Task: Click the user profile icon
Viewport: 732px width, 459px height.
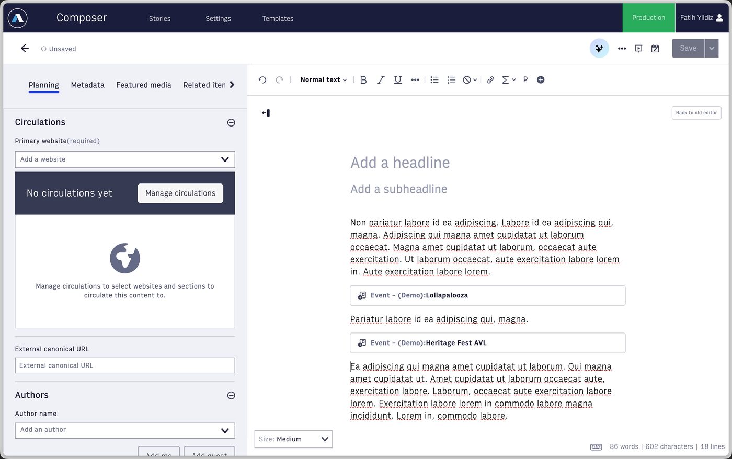Action: [719, 18]
